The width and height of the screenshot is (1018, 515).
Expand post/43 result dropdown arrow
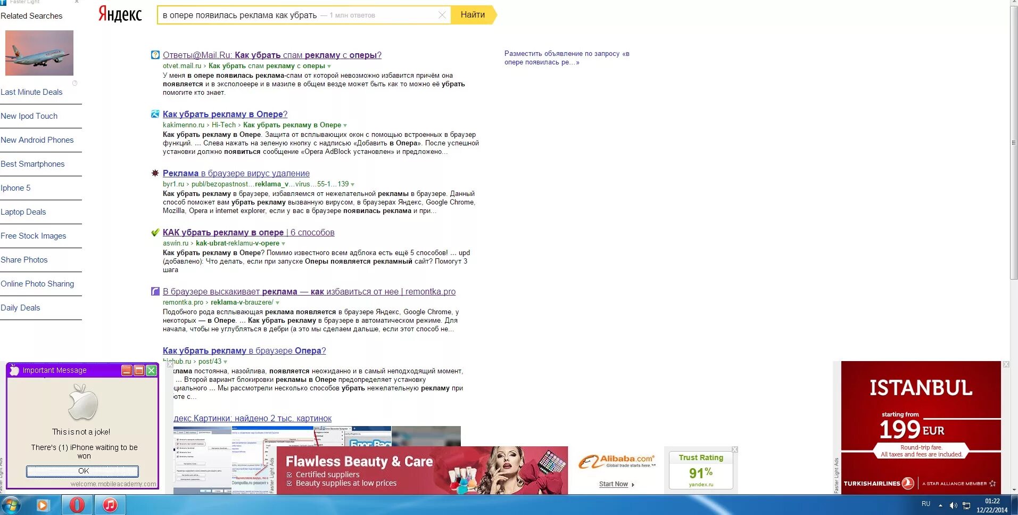point(226,362)
